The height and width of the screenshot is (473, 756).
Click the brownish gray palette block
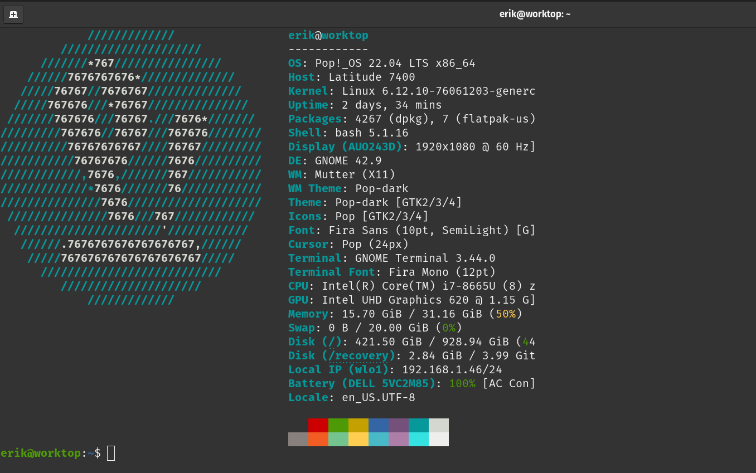click(x=298, y=440)
